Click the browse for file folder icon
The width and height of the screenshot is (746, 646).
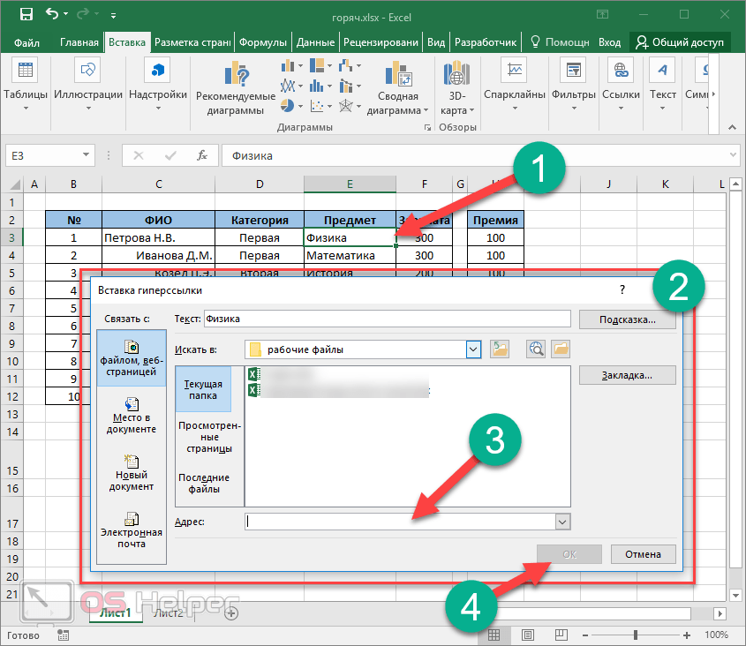pos(560,349)
